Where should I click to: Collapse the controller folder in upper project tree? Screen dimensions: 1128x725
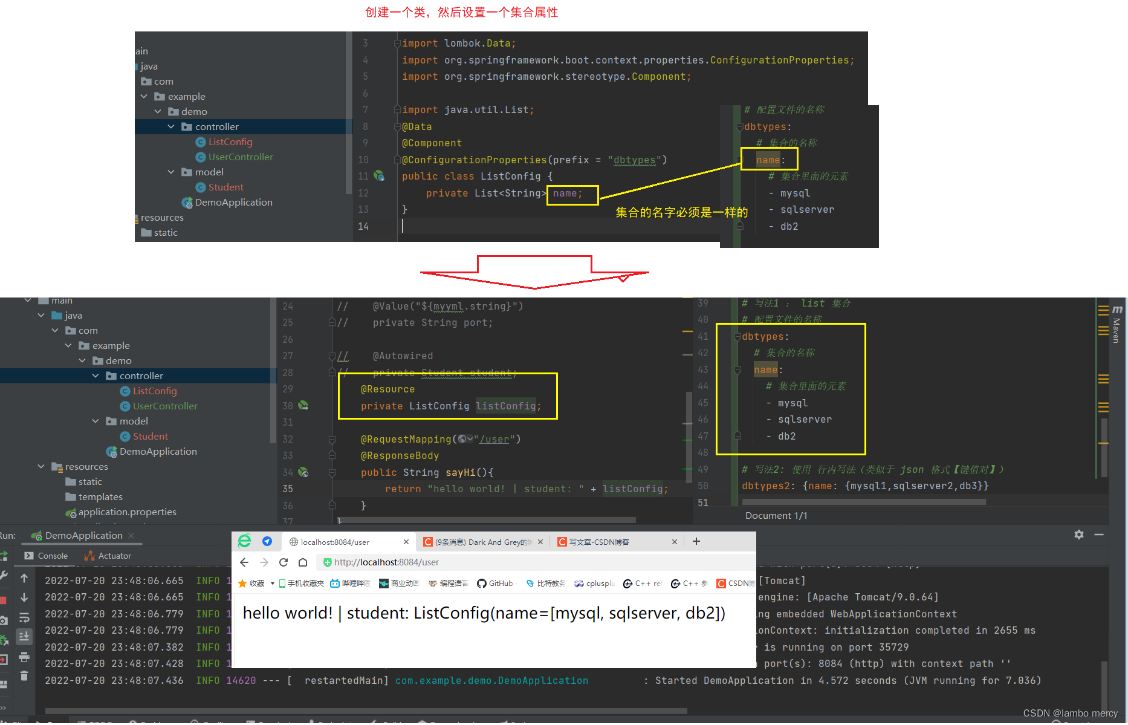(171, 127)
